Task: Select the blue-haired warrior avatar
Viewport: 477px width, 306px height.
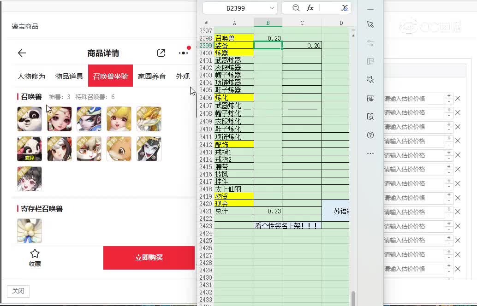Action: (89, 119)
